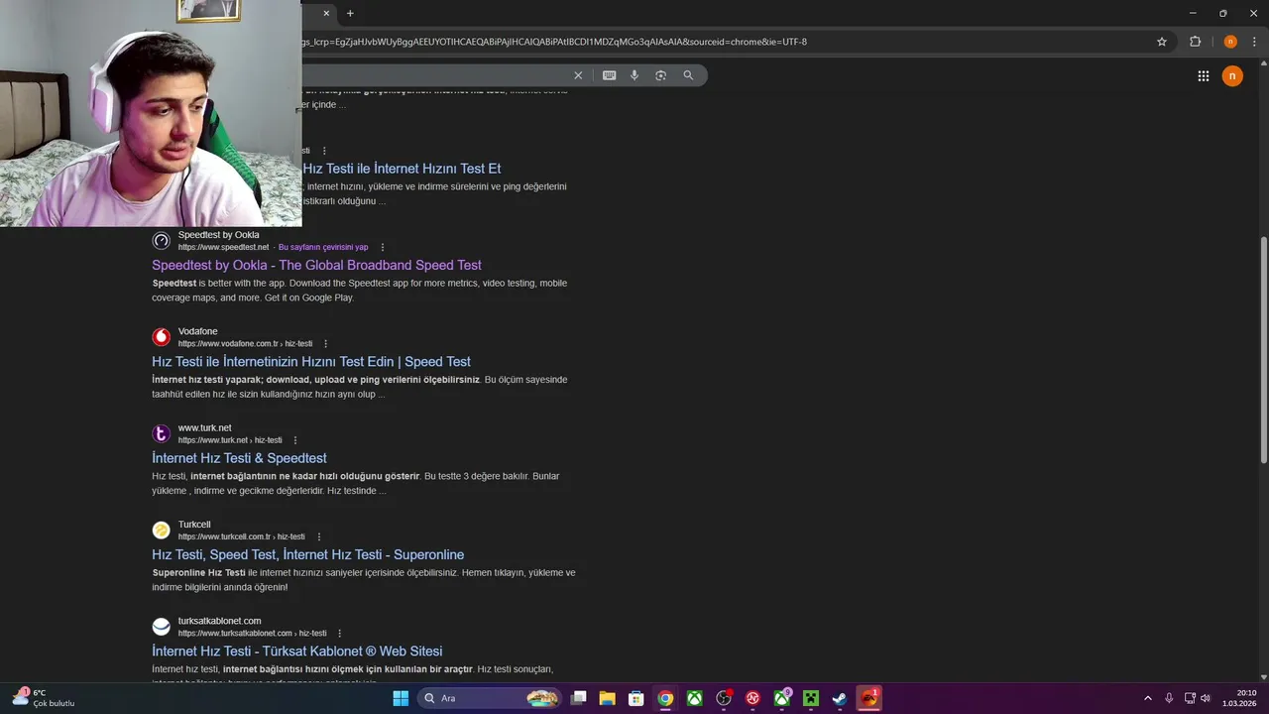
Task: Open the on-screen keyboard input tool
Action: [x=609, y=75]
